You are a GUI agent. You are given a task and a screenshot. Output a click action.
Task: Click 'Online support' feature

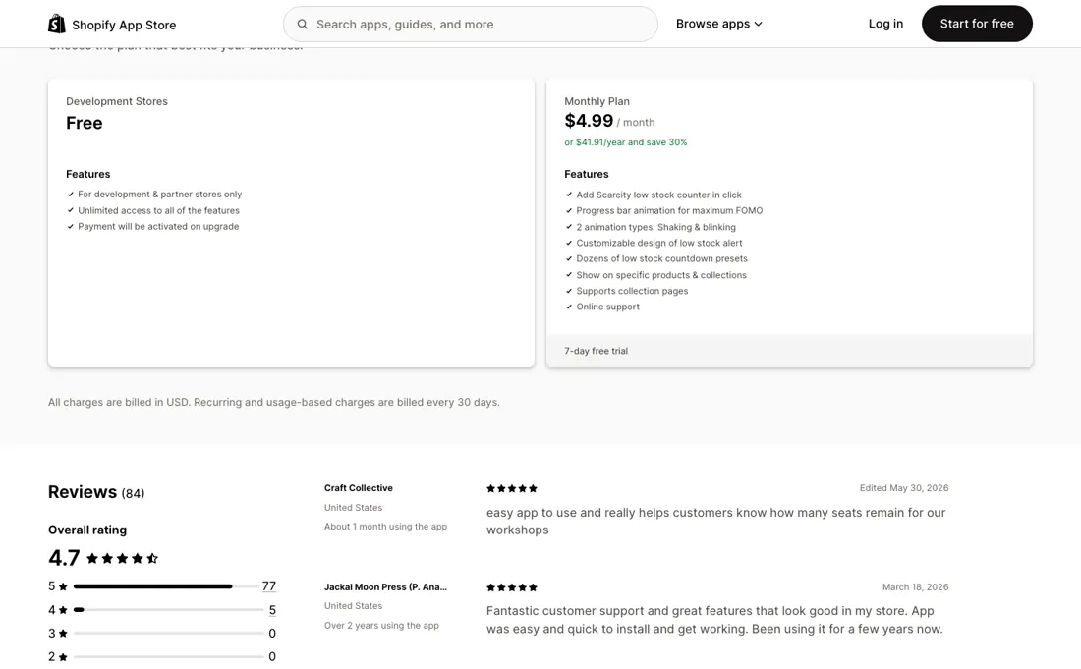[607, 307]
